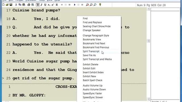Image resolution: width=182 pixels, height=102 pixels.
Task: Select SpeedSync Slower
Action: (93, 97)
